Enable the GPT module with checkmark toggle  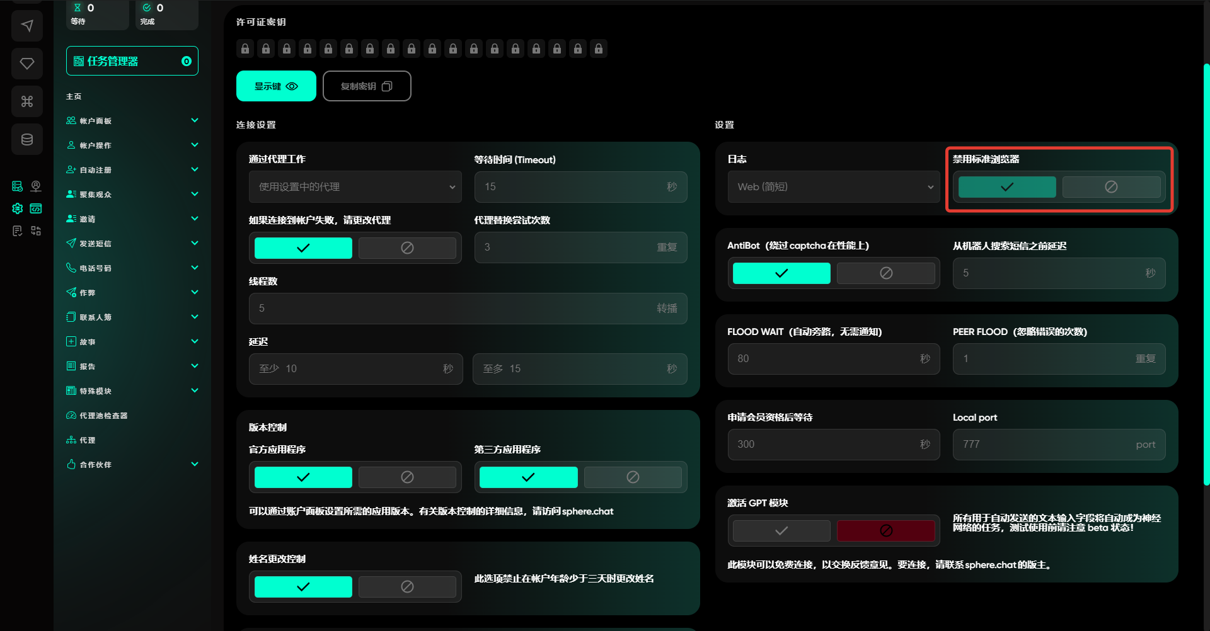tap(781, 531)
